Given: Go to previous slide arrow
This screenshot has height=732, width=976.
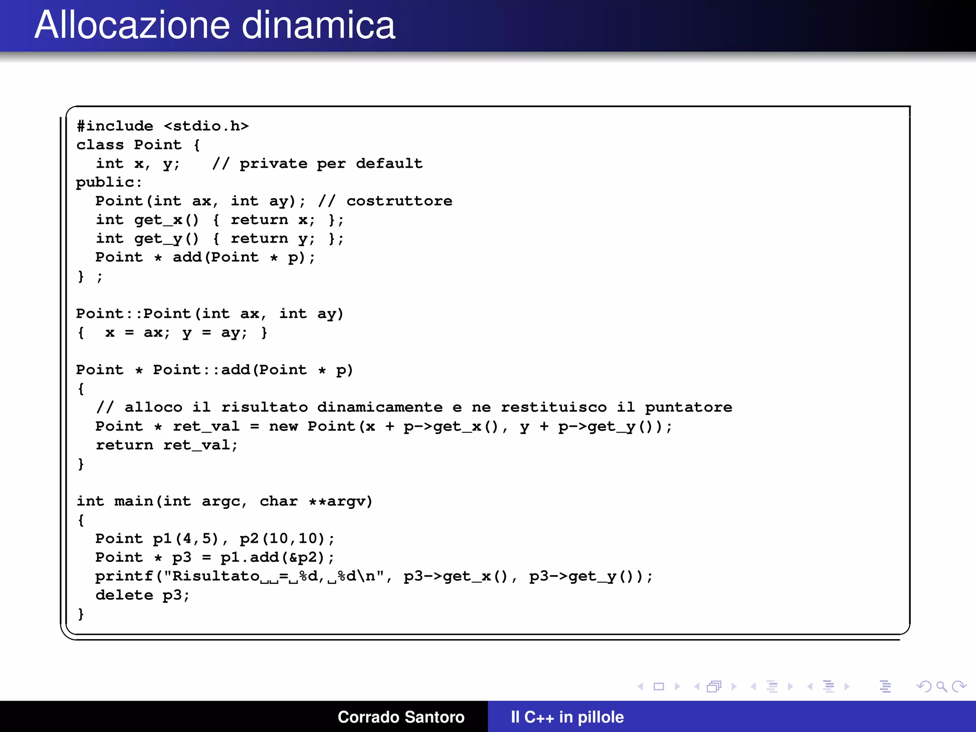Looking at the screenshot, I should [640, 687].
